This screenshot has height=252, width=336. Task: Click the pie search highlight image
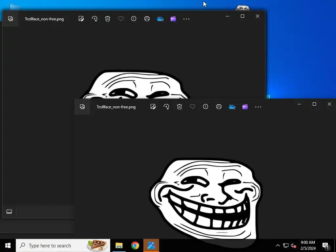(x=97, y=245)
